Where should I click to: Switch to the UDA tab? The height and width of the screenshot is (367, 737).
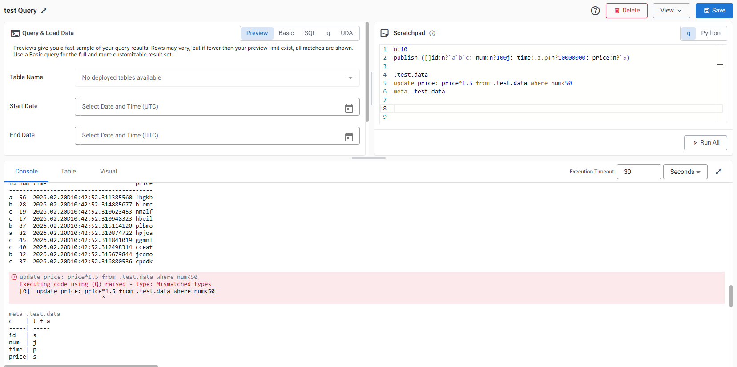[346, 33]
